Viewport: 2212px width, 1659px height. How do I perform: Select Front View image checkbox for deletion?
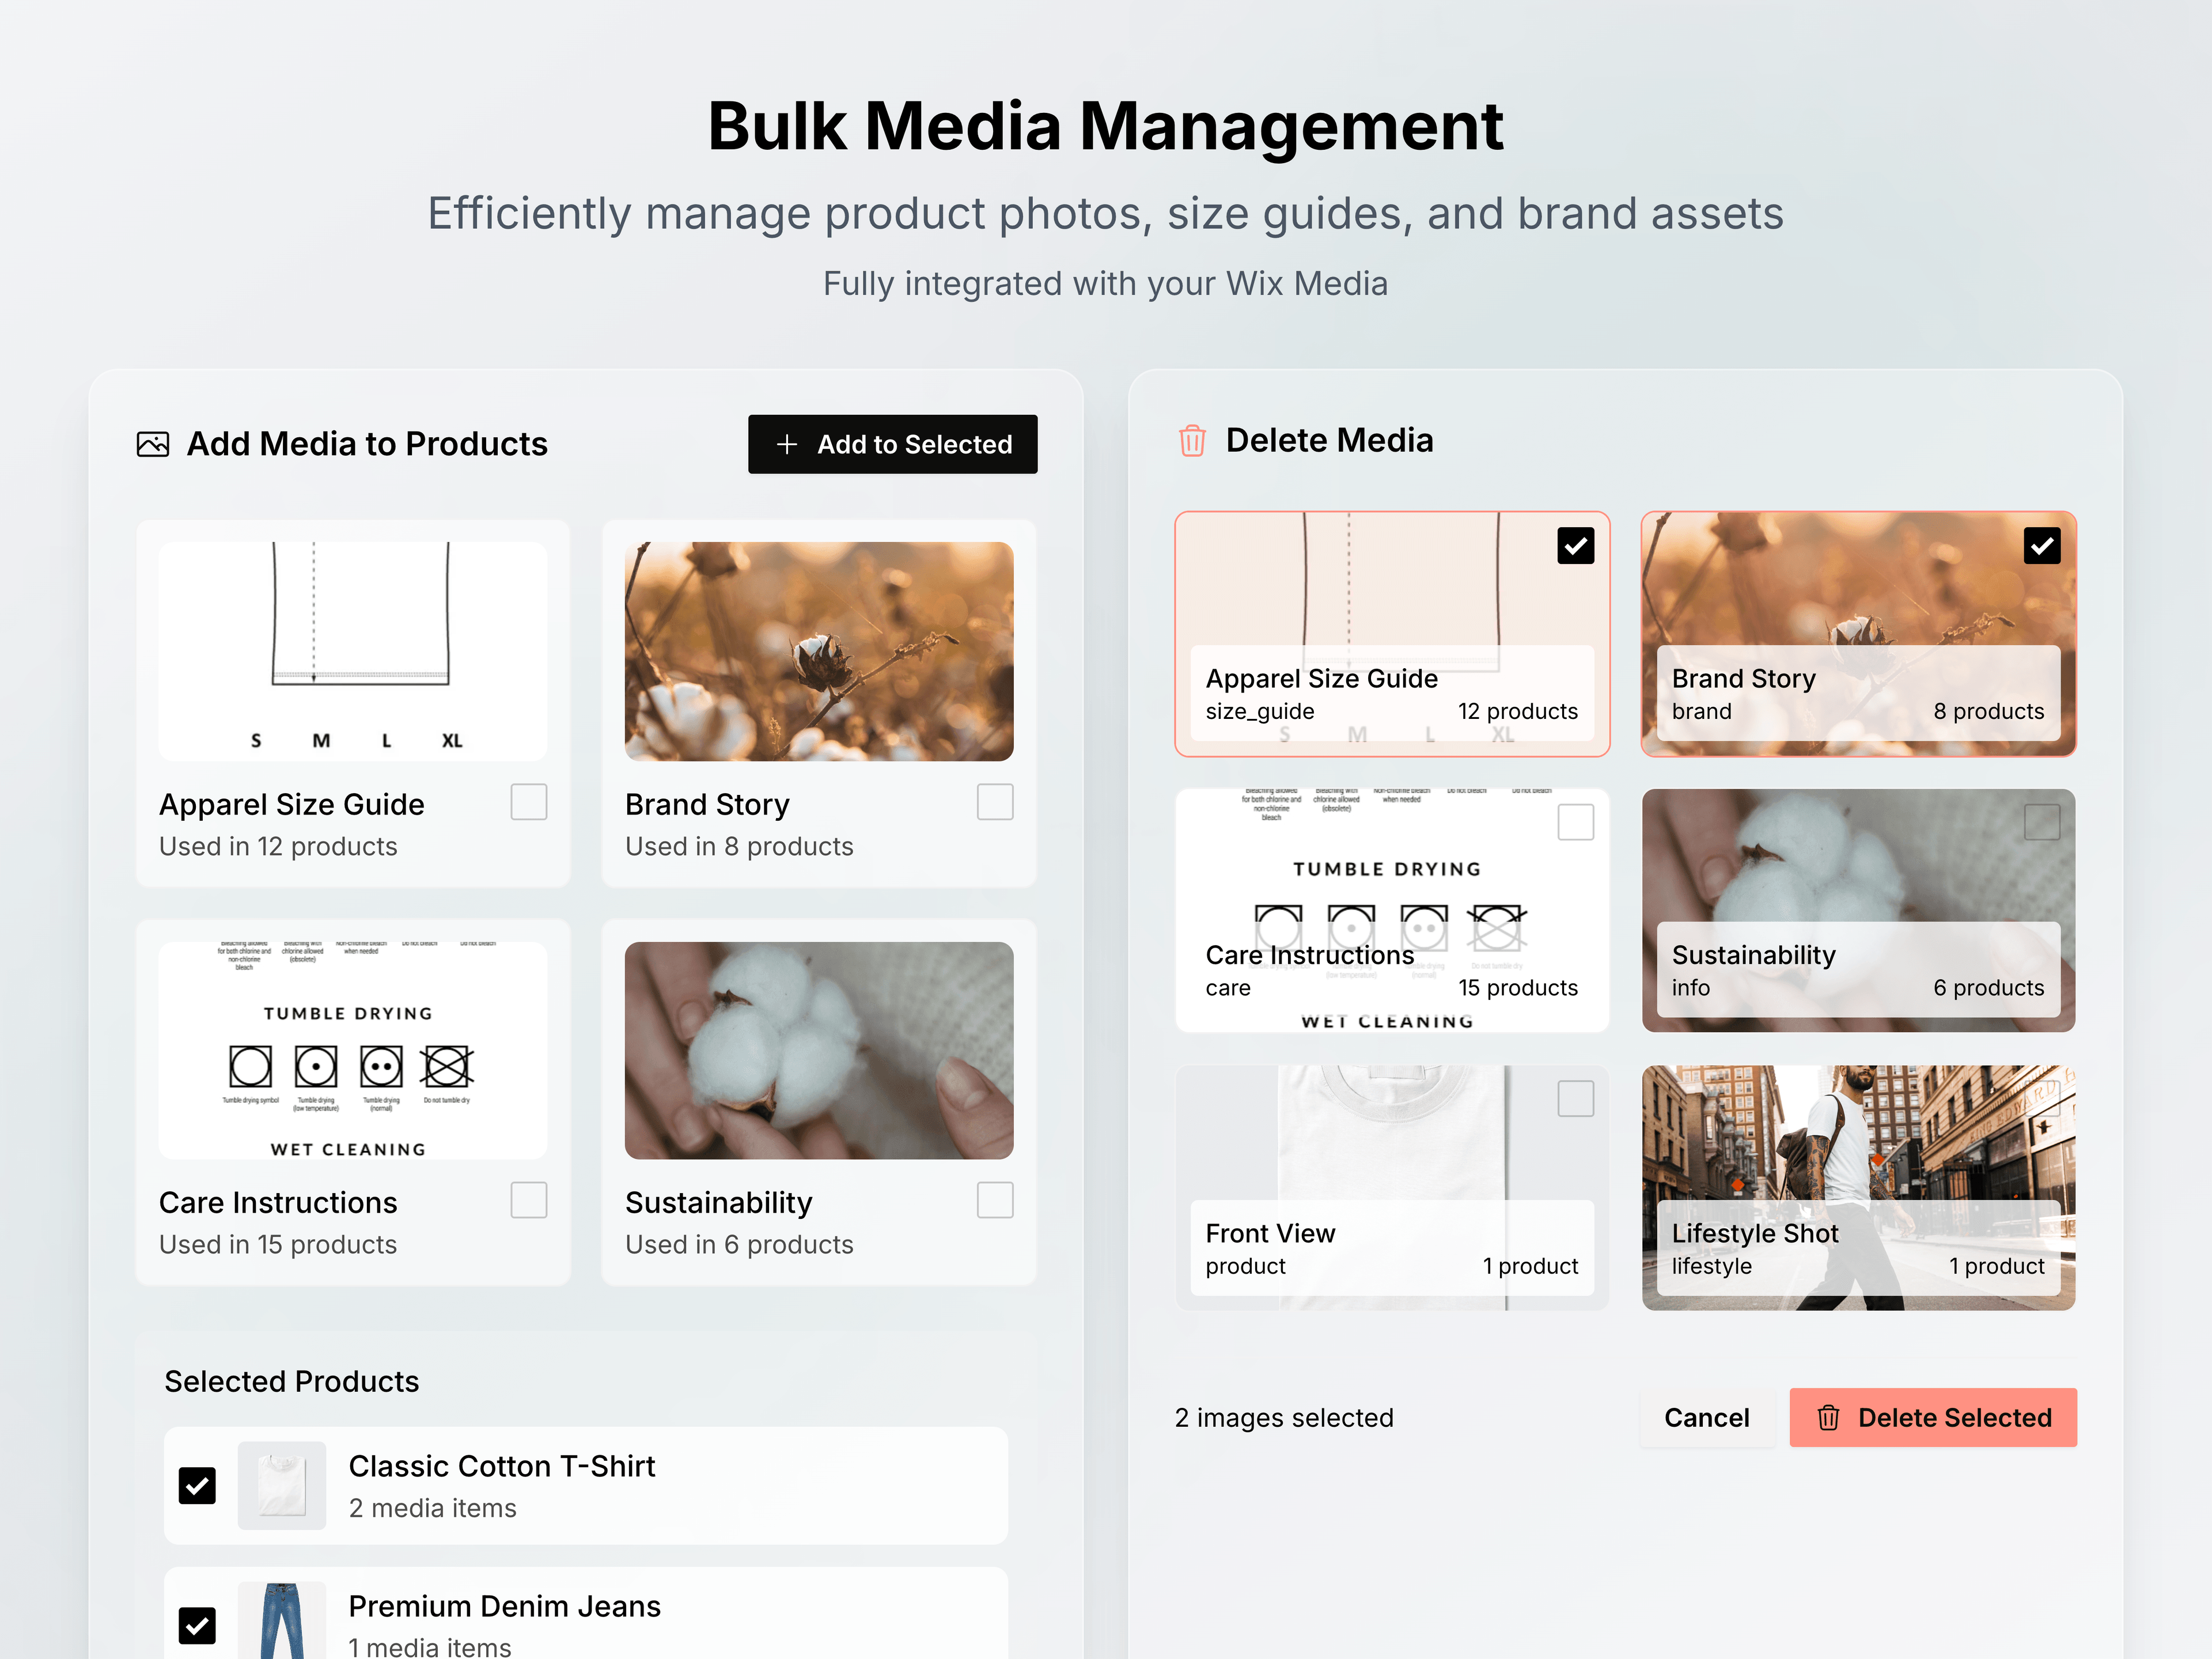[x=1575, y=1099]
